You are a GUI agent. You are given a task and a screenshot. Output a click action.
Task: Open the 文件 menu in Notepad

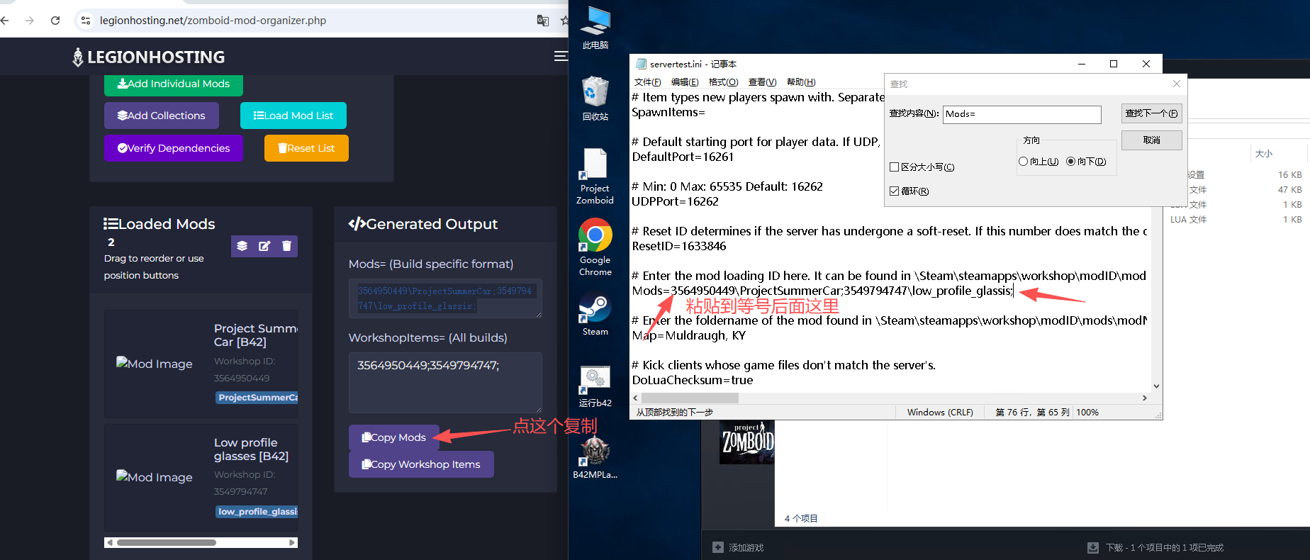click(647, 82)
